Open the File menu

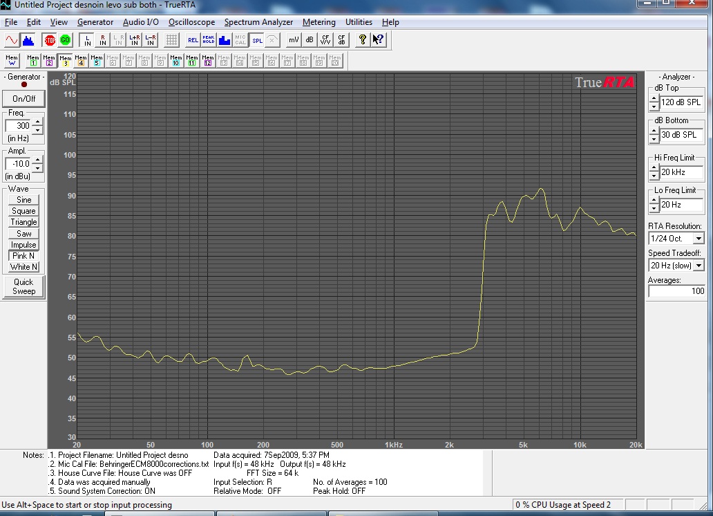[x=11, y=22]
